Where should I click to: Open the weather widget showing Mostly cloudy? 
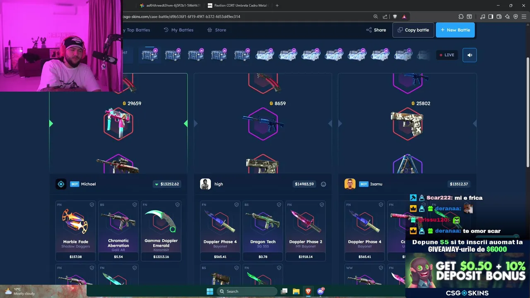click(20, 291)
